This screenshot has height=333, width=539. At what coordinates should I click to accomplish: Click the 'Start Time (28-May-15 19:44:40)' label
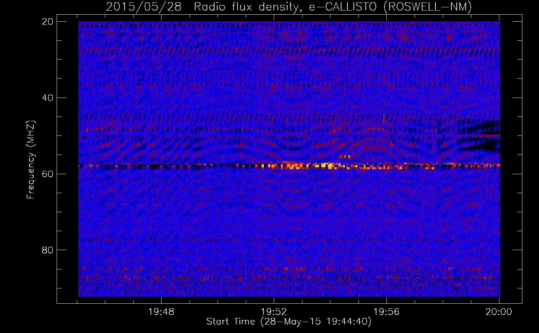(289, 322)
